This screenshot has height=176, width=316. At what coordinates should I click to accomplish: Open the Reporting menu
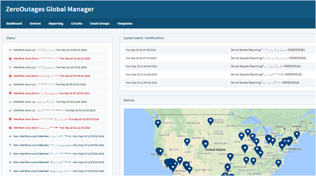click(x=56, y=24)
